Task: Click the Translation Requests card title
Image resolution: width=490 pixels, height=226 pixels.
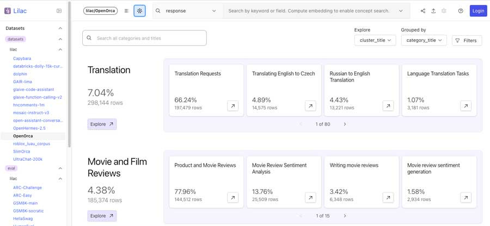Action: pos(198,74)
